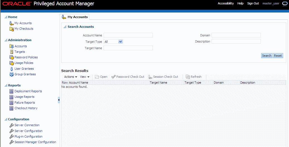Image resolution: width=289 pixels, height=147 pixels.
Task: Click the Usage Policies icon
Action: pyautogui.click(x=11, y=63)
